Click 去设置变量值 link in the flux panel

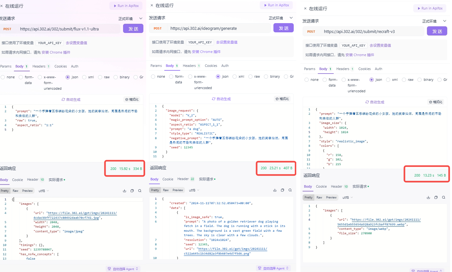pyautogui.click(x=76, y=43)
